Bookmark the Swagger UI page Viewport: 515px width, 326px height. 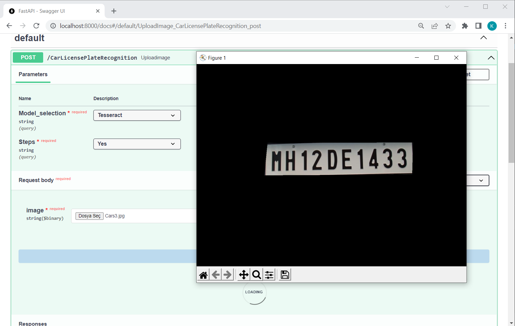(448, 26)
